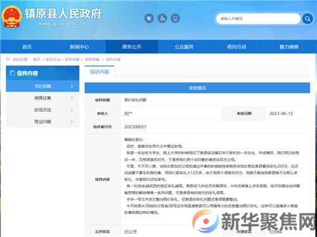
Task: Click the 来信人 label cell
Action: click(x=103, y=114)
